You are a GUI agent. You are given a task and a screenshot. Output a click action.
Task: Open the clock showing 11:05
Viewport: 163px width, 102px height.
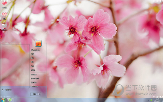point(157,100)
